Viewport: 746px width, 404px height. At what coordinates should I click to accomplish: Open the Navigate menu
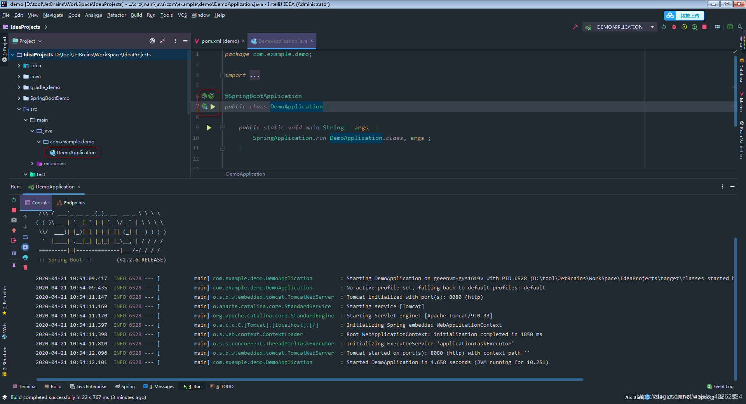(53, 15)
